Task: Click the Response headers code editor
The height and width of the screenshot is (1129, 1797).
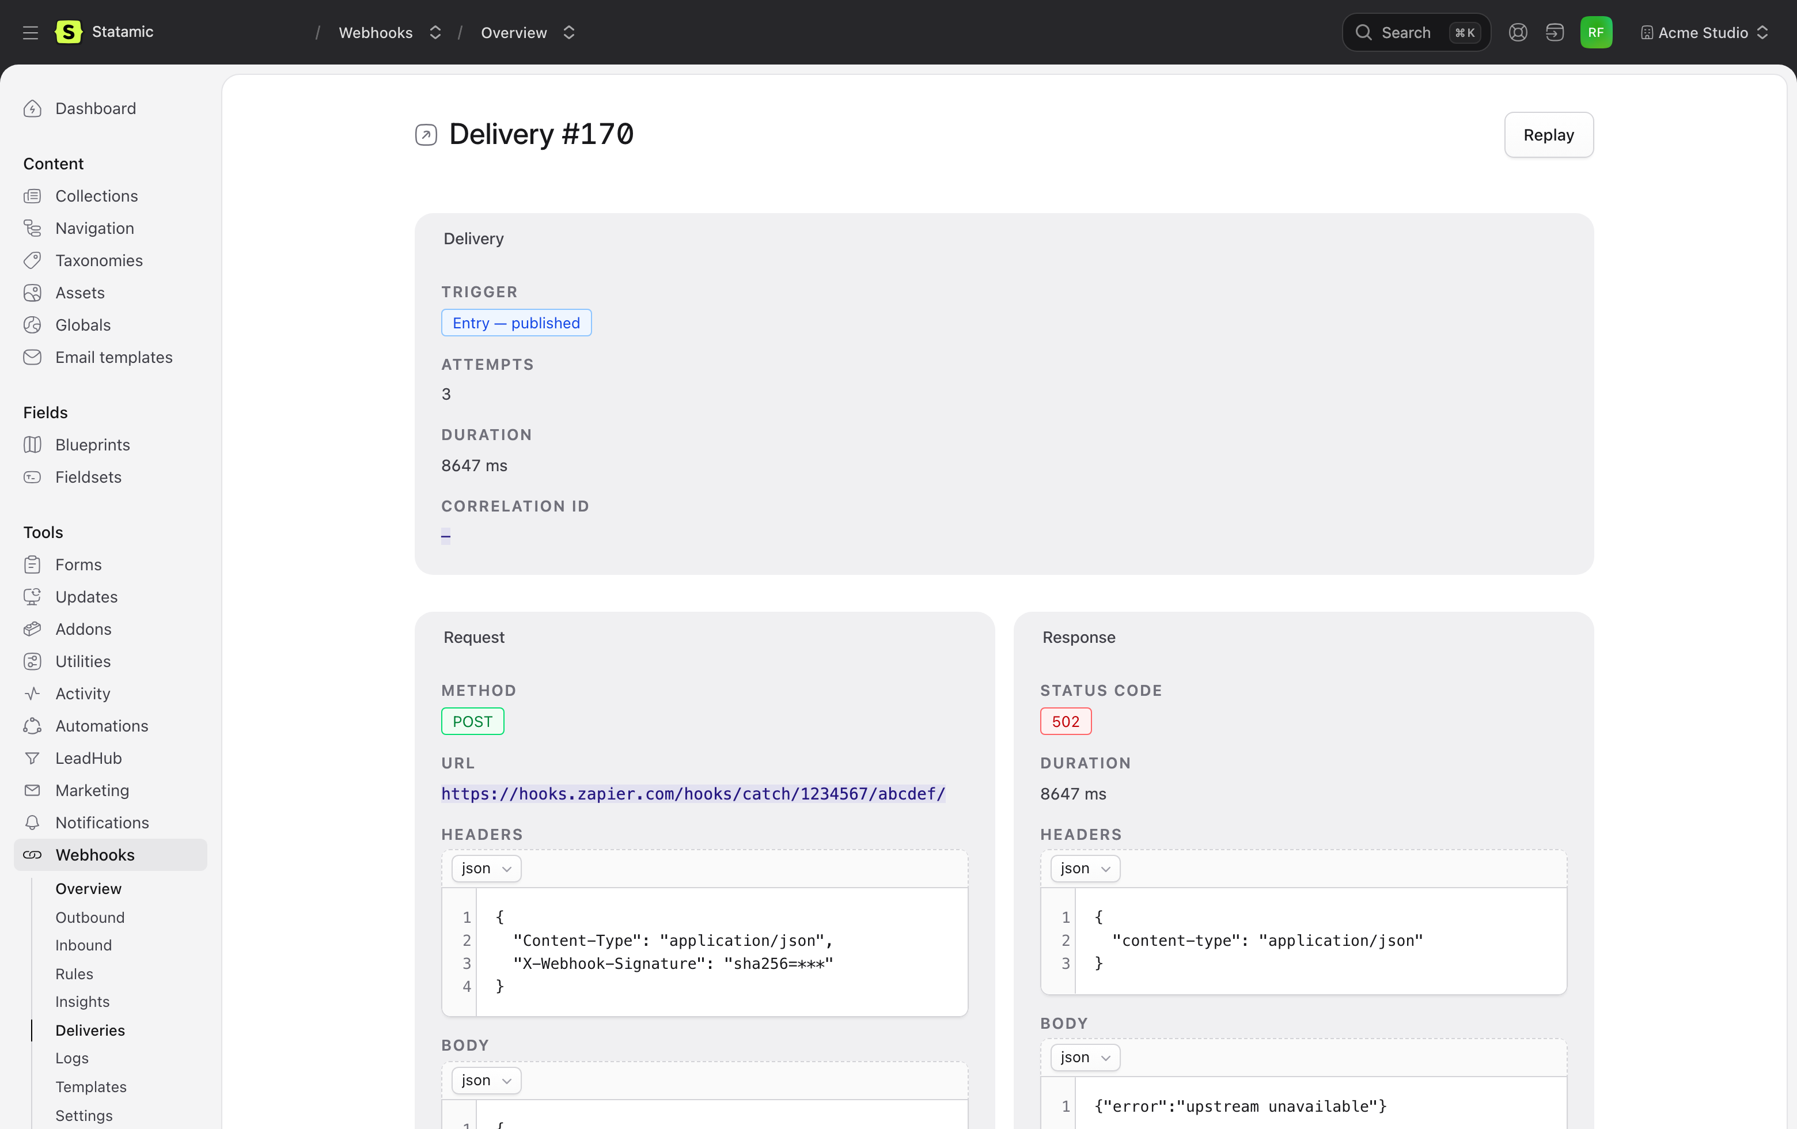Action: 1304,941
